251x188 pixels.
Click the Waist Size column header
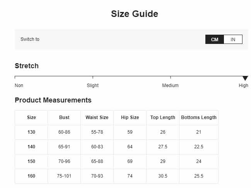pos(97,117)
